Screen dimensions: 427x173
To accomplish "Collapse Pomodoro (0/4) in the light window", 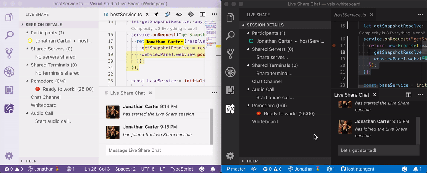I will point(27,81).
